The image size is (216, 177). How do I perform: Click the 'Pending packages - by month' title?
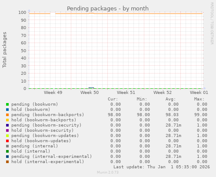pos(108,9)
